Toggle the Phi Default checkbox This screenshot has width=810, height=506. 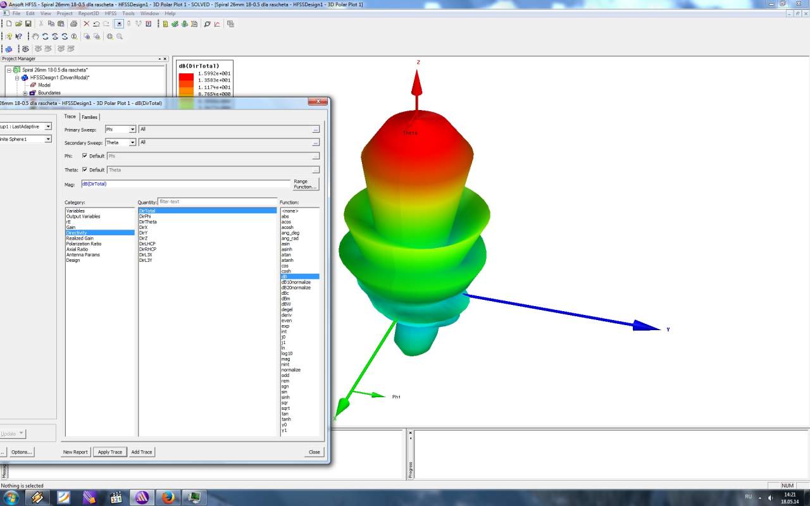coord(85,156)
